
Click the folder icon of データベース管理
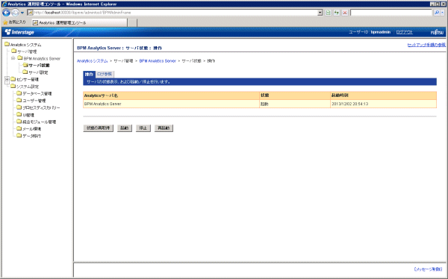tap(19, 93)
